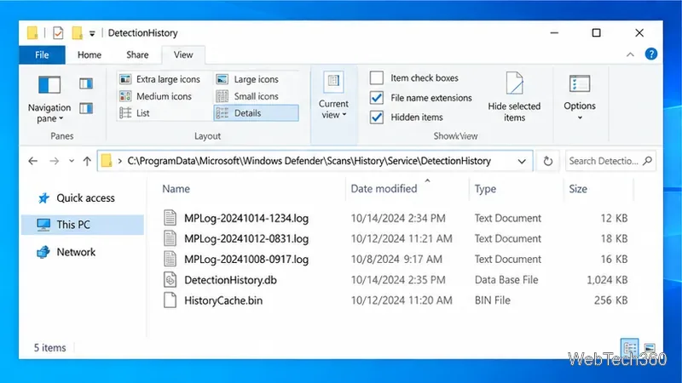
Task: Uncheck Hidden items checkbox
Action: pos(377,117)
